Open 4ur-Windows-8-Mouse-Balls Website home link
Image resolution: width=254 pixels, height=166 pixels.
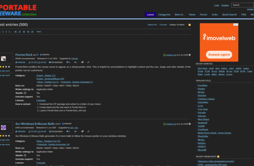(20, 131)
